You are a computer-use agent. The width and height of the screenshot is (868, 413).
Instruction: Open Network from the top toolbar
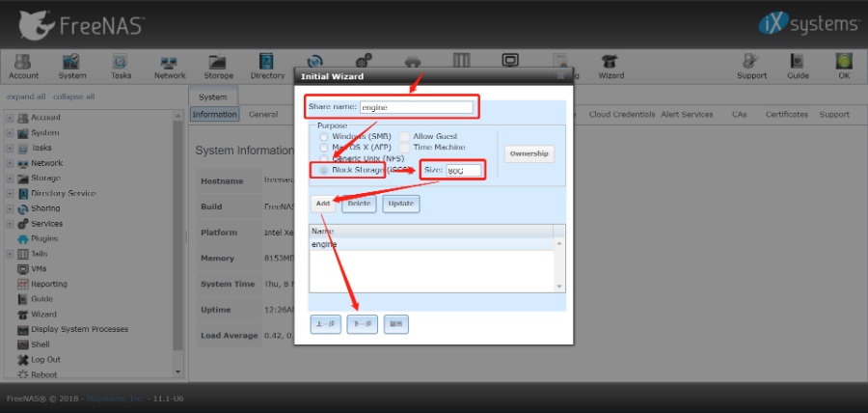pos(170,67)
